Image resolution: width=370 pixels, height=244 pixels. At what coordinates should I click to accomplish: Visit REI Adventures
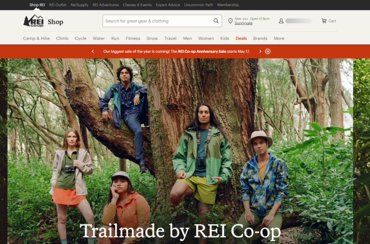(106, 5)
